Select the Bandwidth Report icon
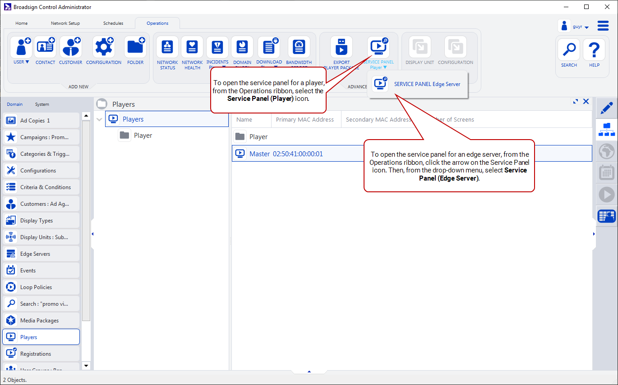Viewport: 618px width, 385px height. point(299,48)
